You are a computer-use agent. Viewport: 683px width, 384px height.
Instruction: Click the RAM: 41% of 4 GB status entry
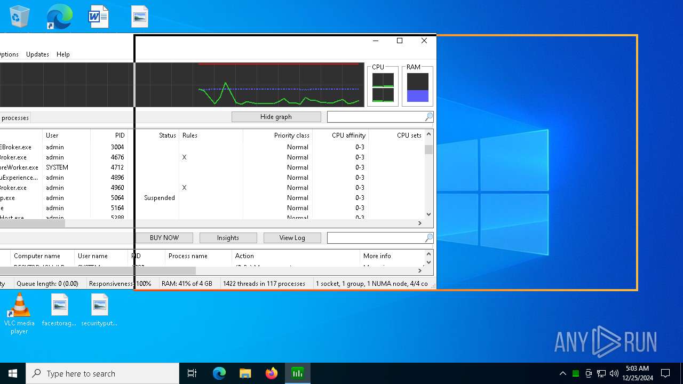[187, 284]
